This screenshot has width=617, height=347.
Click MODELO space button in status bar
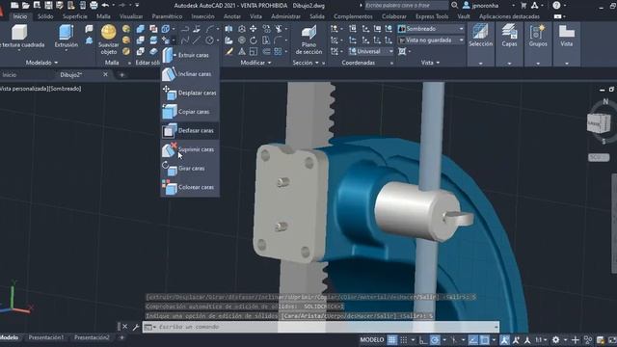(372, 340)
